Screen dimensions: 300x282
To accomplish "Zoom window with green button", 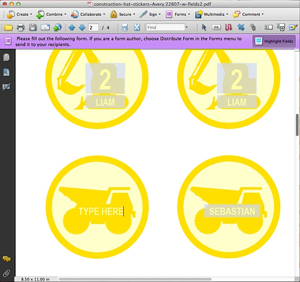I will (x=18, y=4).
